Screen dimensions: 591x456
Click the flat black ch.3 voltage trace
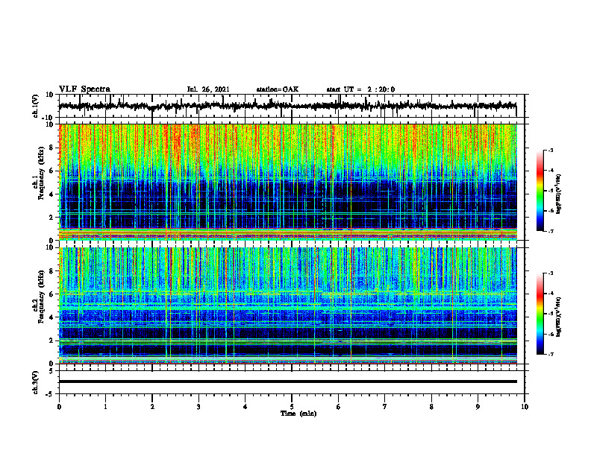[287, 381]
